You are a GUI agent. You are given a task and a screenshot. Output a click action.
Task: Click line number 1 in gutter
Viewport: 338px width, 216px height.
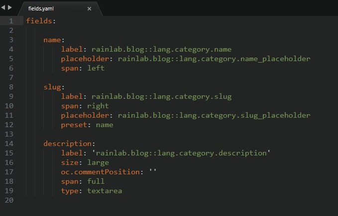11,21
